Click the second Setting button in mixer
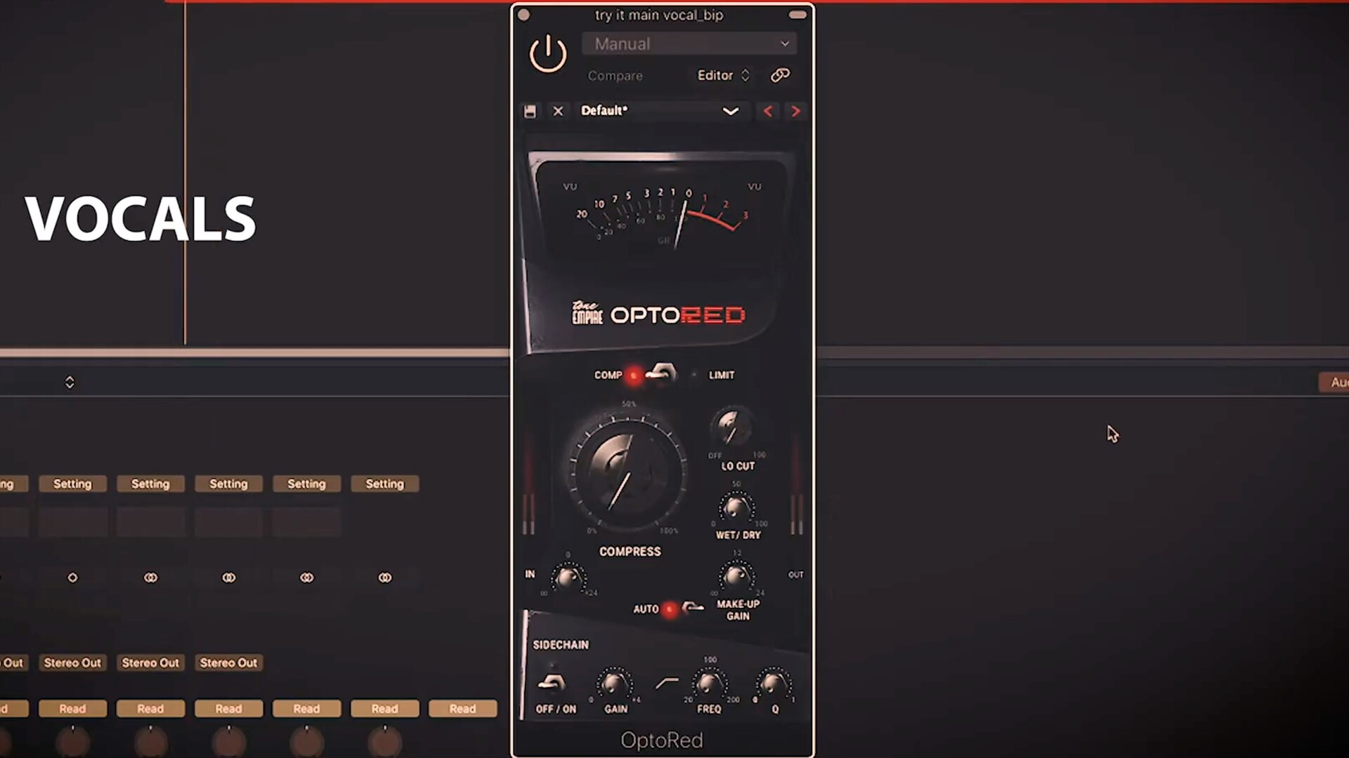The height and width of the screenshot is (758, 1349). pyautogui.click(x=150, y=484)
